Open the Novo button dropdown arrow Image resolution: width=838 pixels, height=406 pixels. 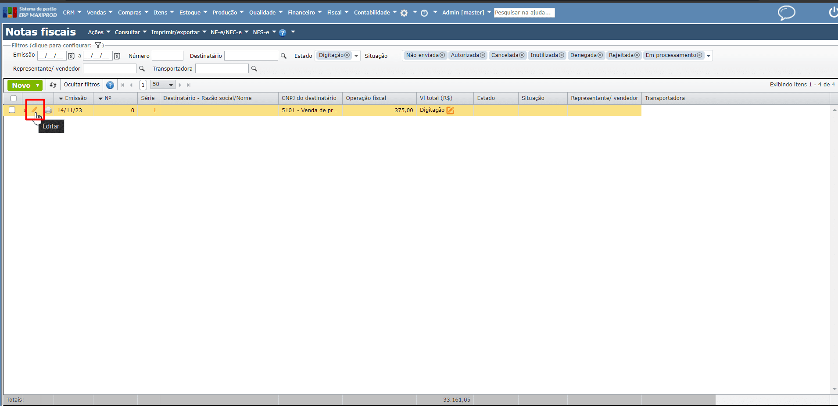coord(38,85)
